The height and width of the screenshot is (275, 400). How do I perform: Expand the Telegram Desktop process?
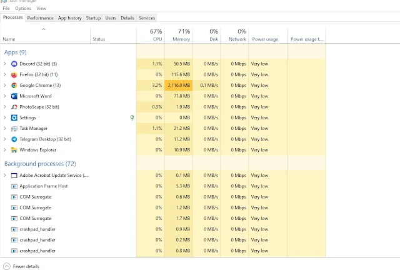pyautogui.click(x=5, y=139)
